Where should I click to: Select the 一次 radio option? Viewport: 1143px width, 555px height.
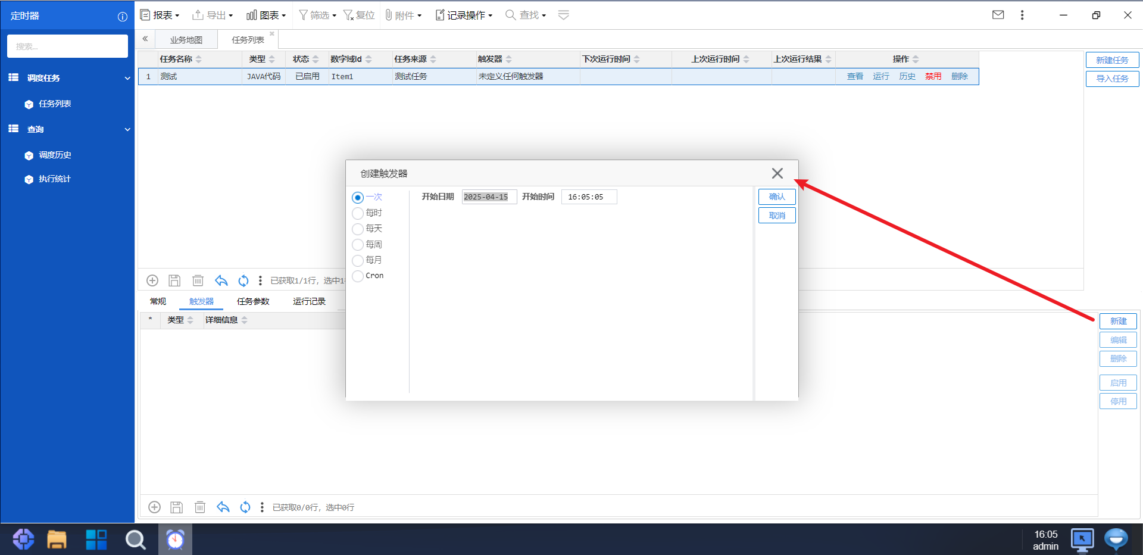[358, 197]
